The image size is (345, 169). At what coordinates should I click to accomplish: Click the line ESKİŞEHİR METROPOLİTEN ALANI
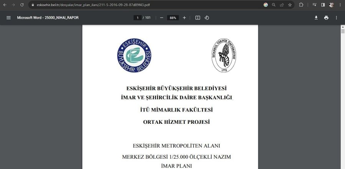tap(176, 146)
